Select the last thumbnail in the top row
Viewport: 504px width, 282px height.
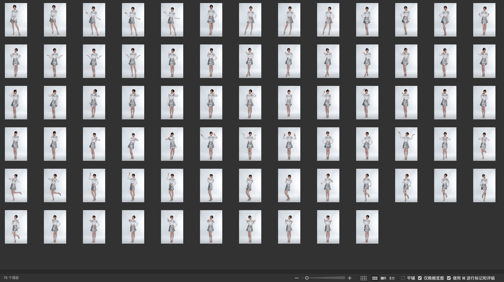[484, 20]
